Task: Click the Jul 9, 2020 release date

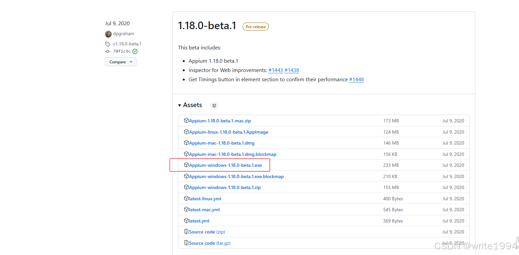Action: point(117,24)
